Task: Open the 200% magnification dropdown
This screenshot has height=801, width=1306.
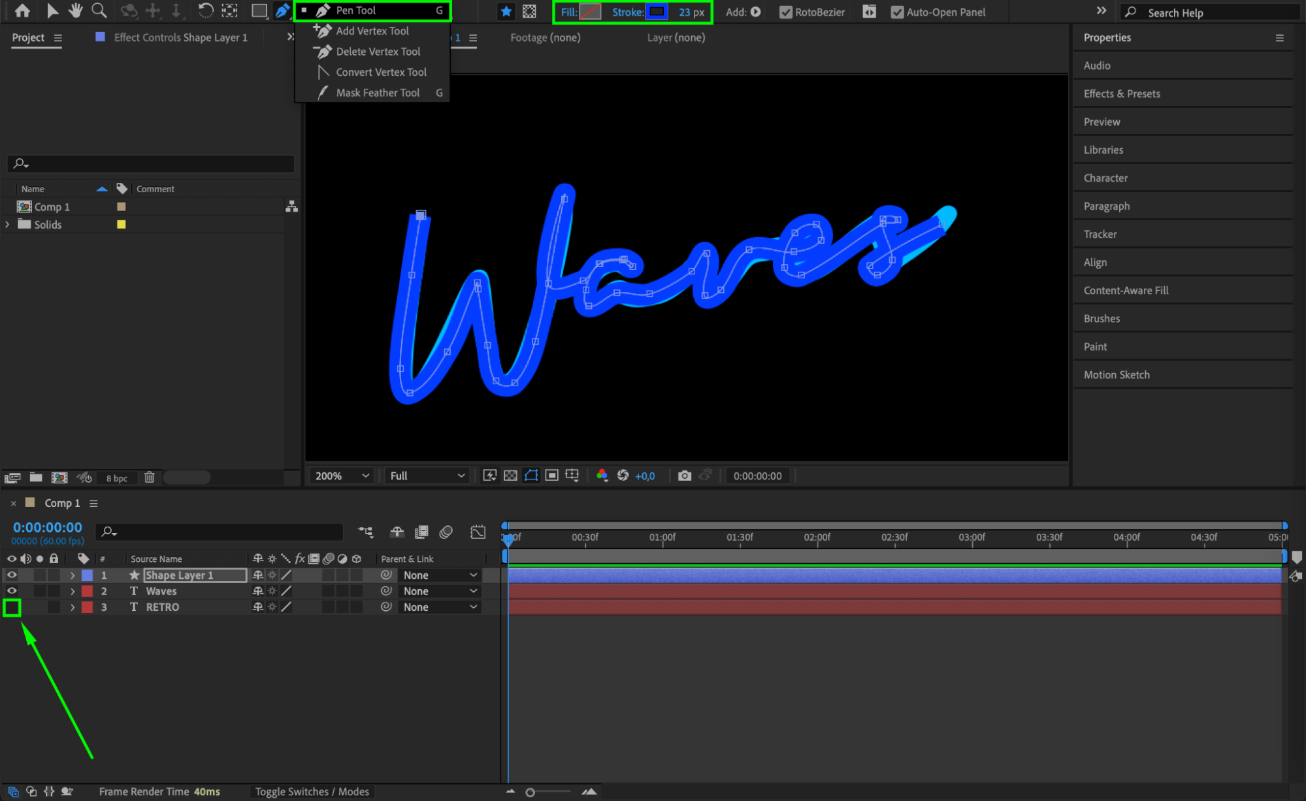Action: pyautogui.click(x=342, y=476)
